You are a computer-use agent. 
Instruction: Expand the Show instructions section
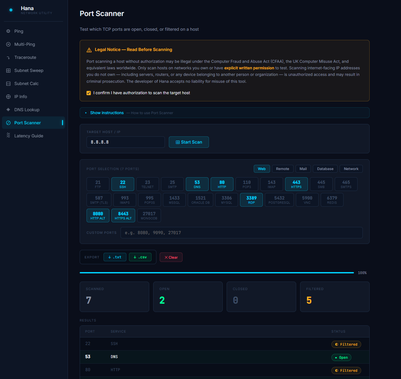tap(224, 113)
